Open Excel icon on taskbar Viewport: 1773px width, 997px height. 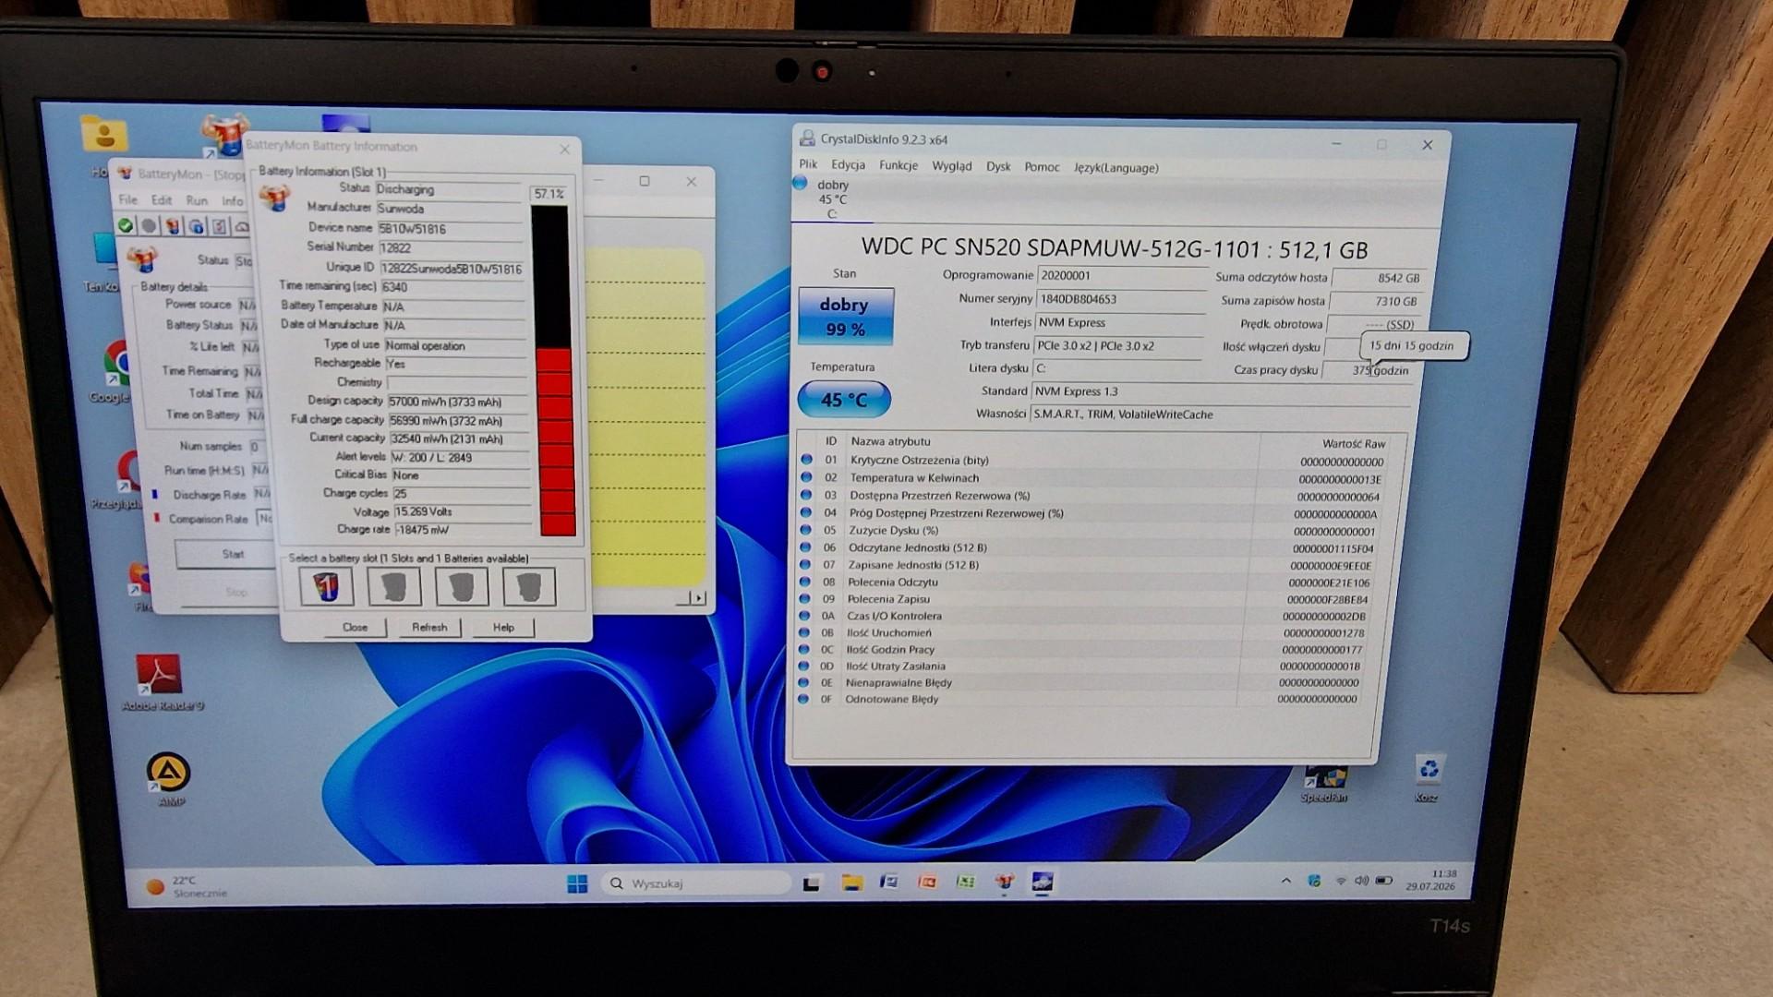pyautogui.click(x=966, y=883)
